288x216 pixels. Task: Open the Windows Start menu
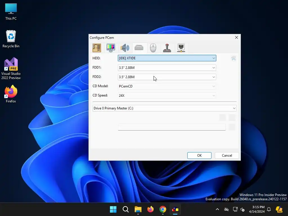click(x=113, y=209)
